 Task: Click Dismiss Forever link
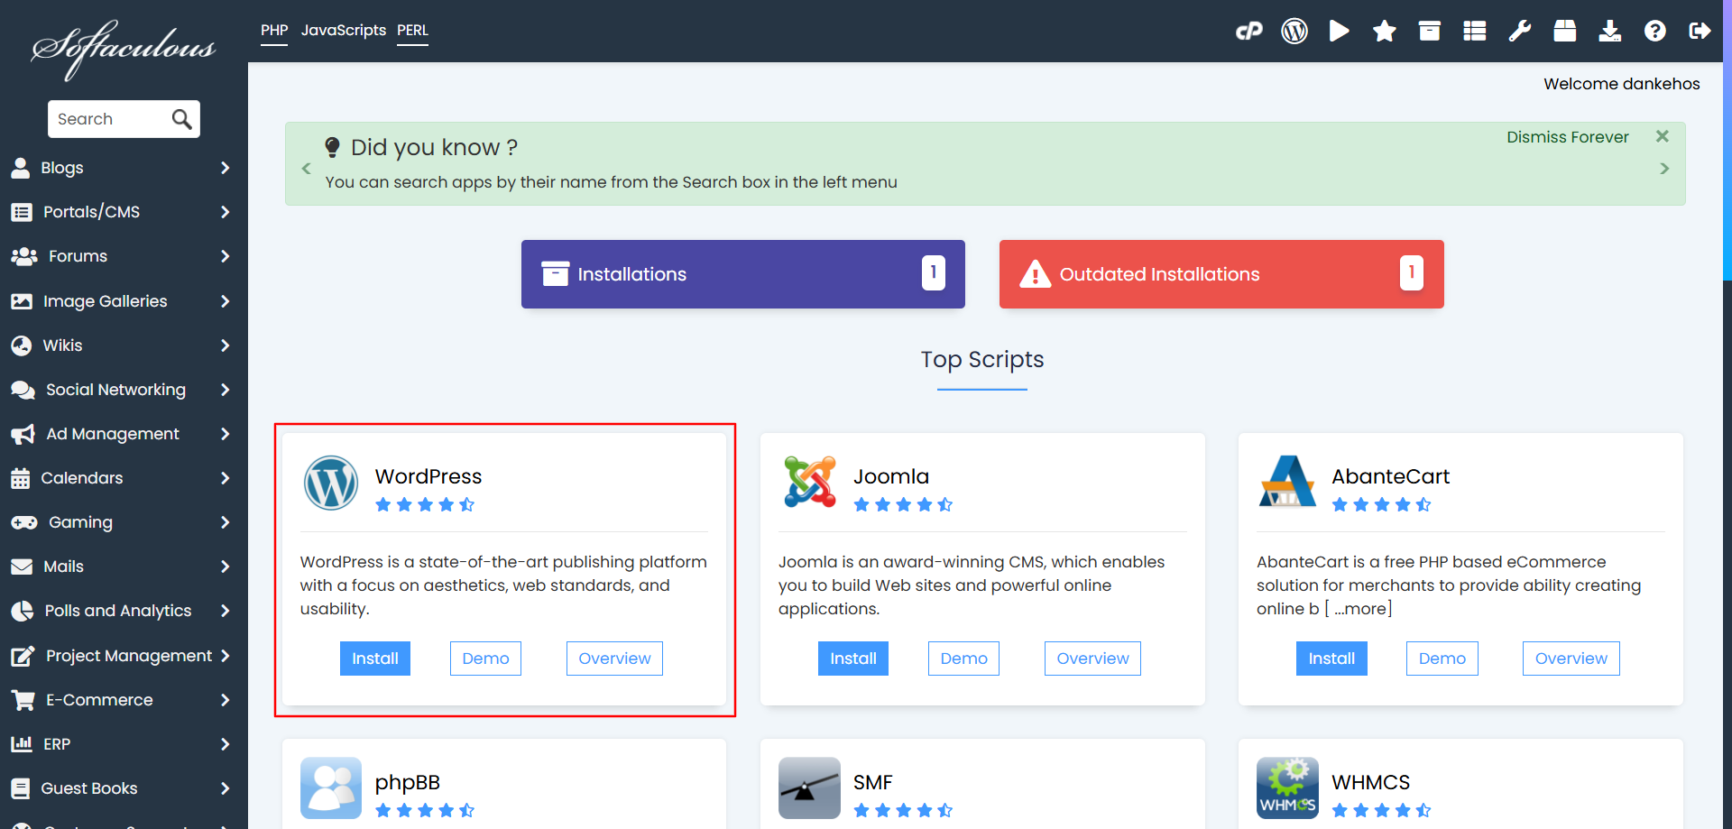click(1568, 137)
